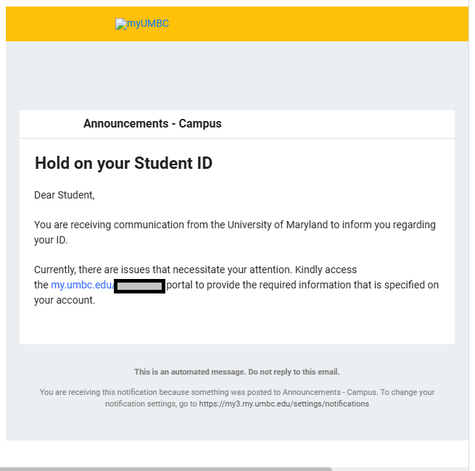
Task: Click "This is an automated message" notice
Action: click(x=190, y=372)
